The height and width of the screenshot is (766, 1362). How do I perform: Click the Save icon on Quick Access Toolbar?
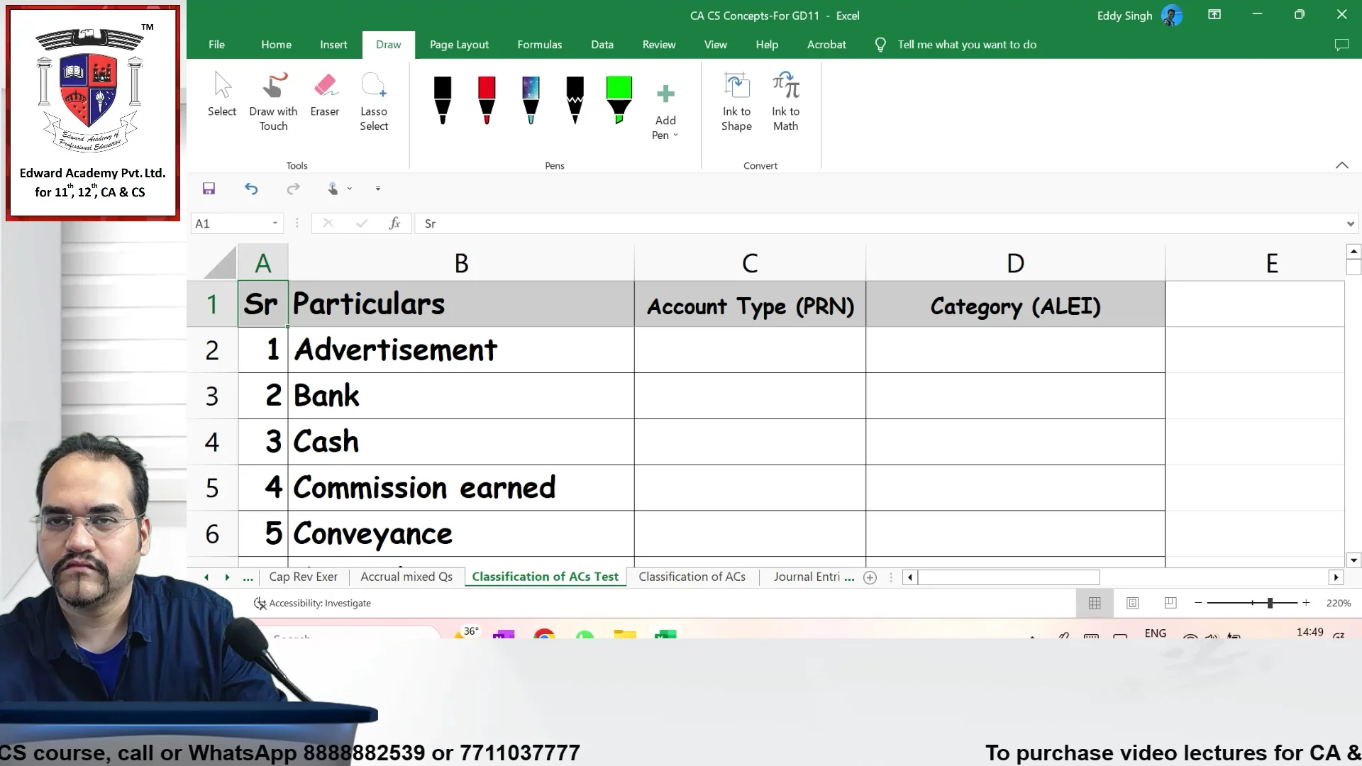pyautogui.click(x=209, y=189)
